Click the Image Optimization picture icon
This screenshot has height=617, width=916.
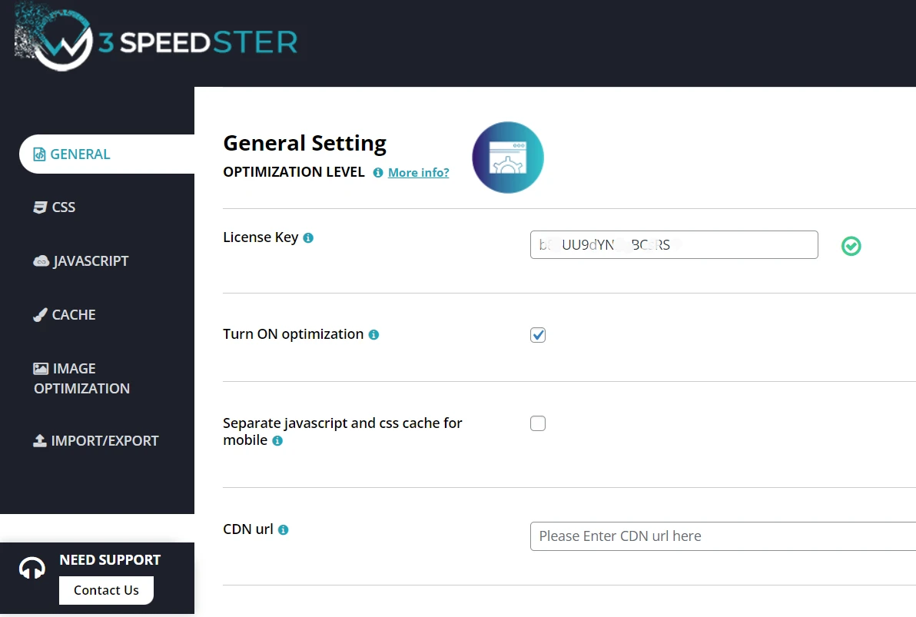[x=39, y=367]
